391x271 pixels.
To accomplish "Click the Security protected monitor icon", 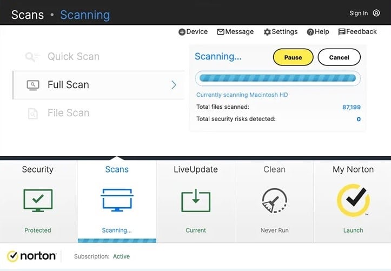I will 38,201.
